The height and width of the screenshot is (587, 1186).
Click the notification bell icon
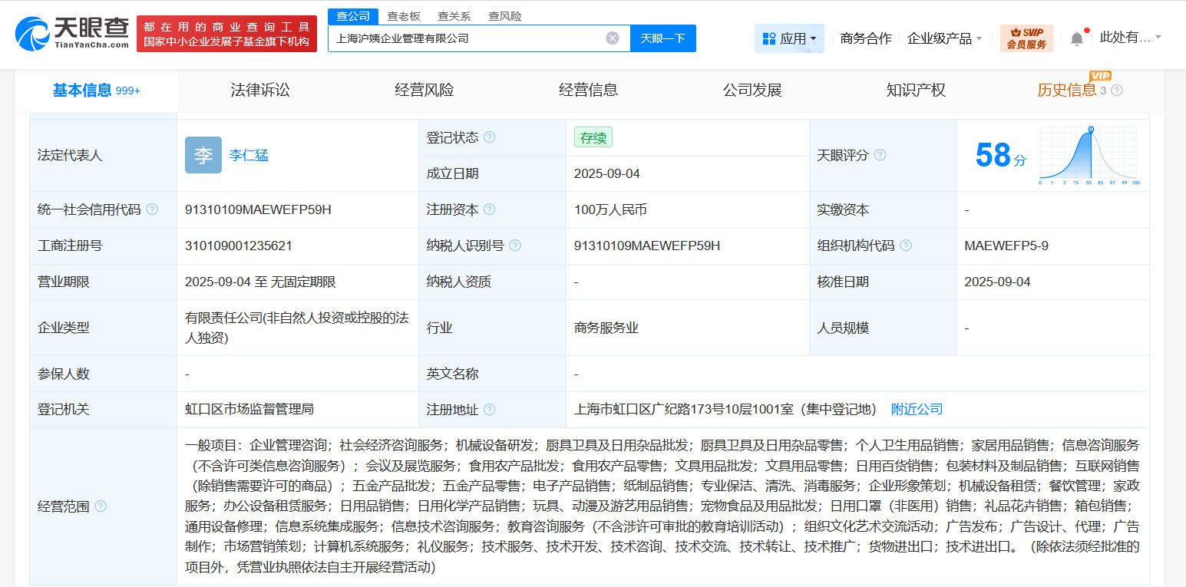[1076, 37]
